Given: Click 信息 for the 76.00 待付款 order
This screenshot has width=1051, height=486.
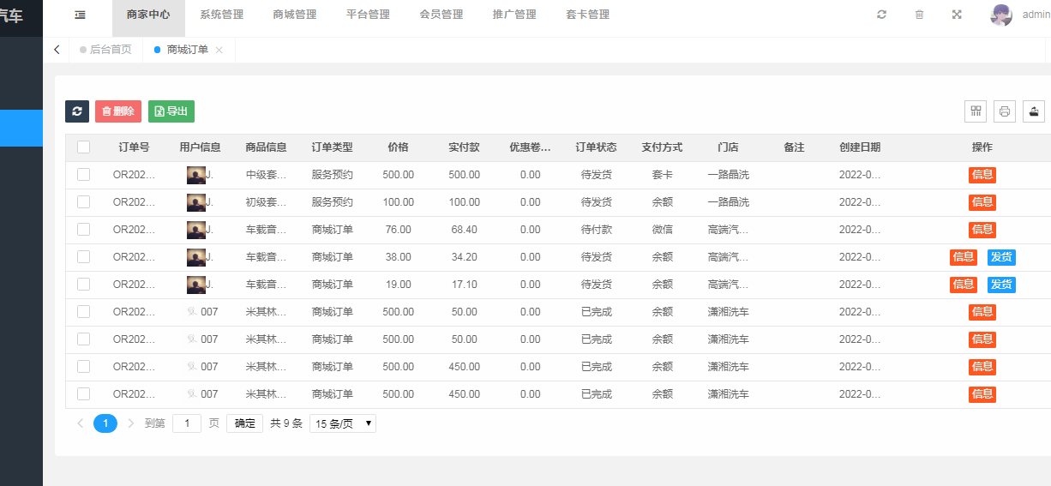Looking at the screenshot, I should (x=982, y=230).
